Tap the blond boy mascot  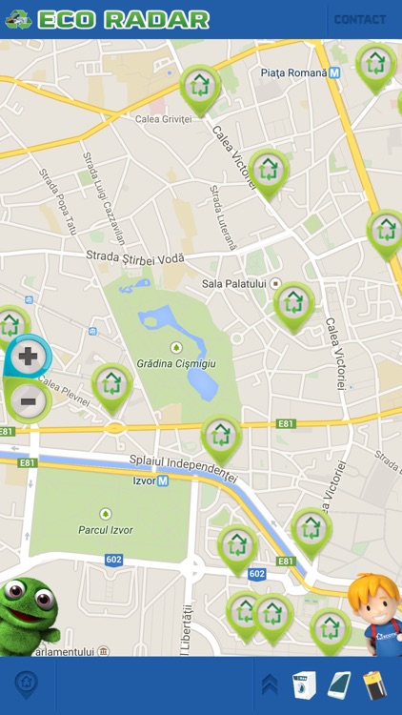click(x=376, y=614)
